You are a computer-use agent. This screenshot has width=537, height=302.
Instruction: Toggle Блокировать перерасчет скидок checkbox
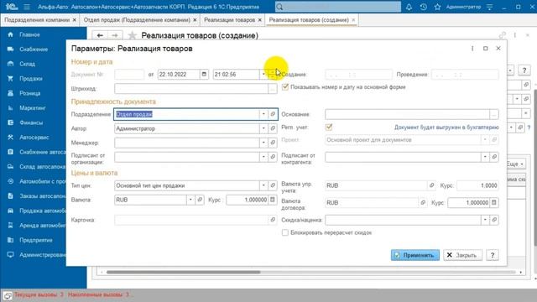coord(285,232)
